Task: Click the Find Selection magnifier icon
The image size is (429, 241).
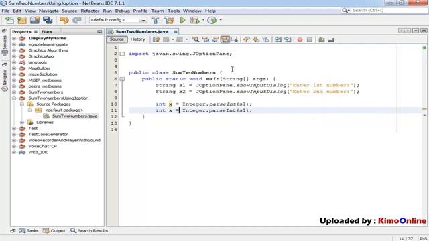Action: [x=196, y=39]
